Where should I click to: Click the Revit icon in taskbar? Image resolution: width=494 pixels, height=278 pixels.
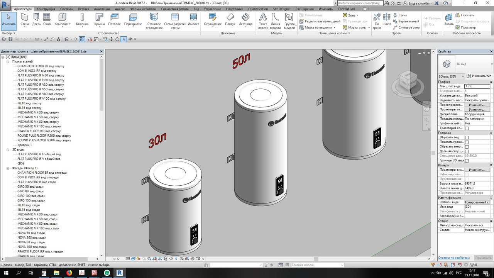tap(119, 273)
